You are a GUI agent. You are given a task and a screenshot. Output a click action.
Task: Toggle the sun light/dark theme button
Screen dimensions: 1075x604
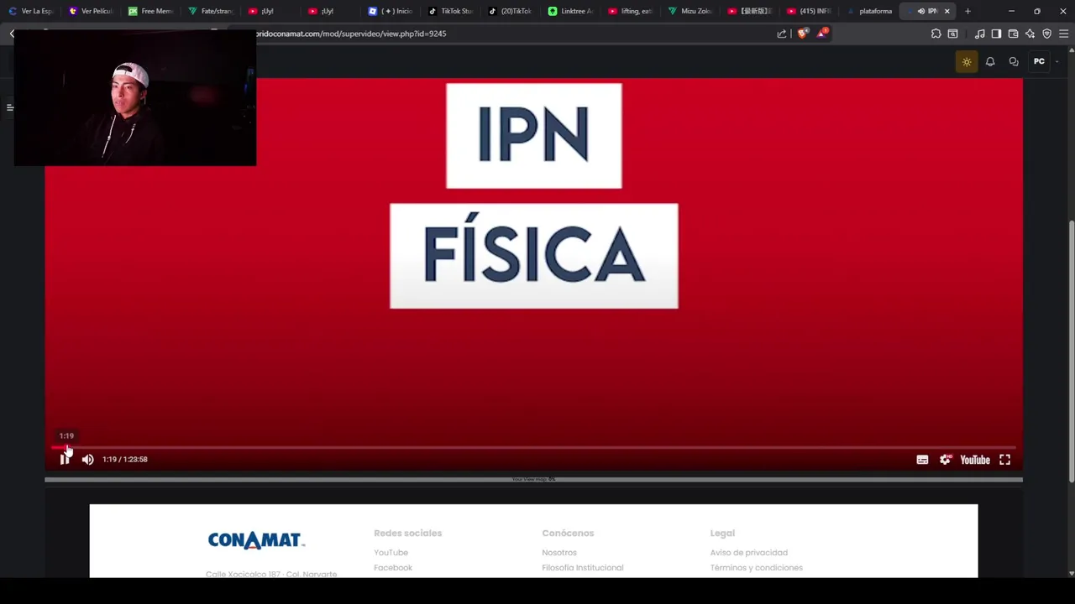(x=967, y=62)
